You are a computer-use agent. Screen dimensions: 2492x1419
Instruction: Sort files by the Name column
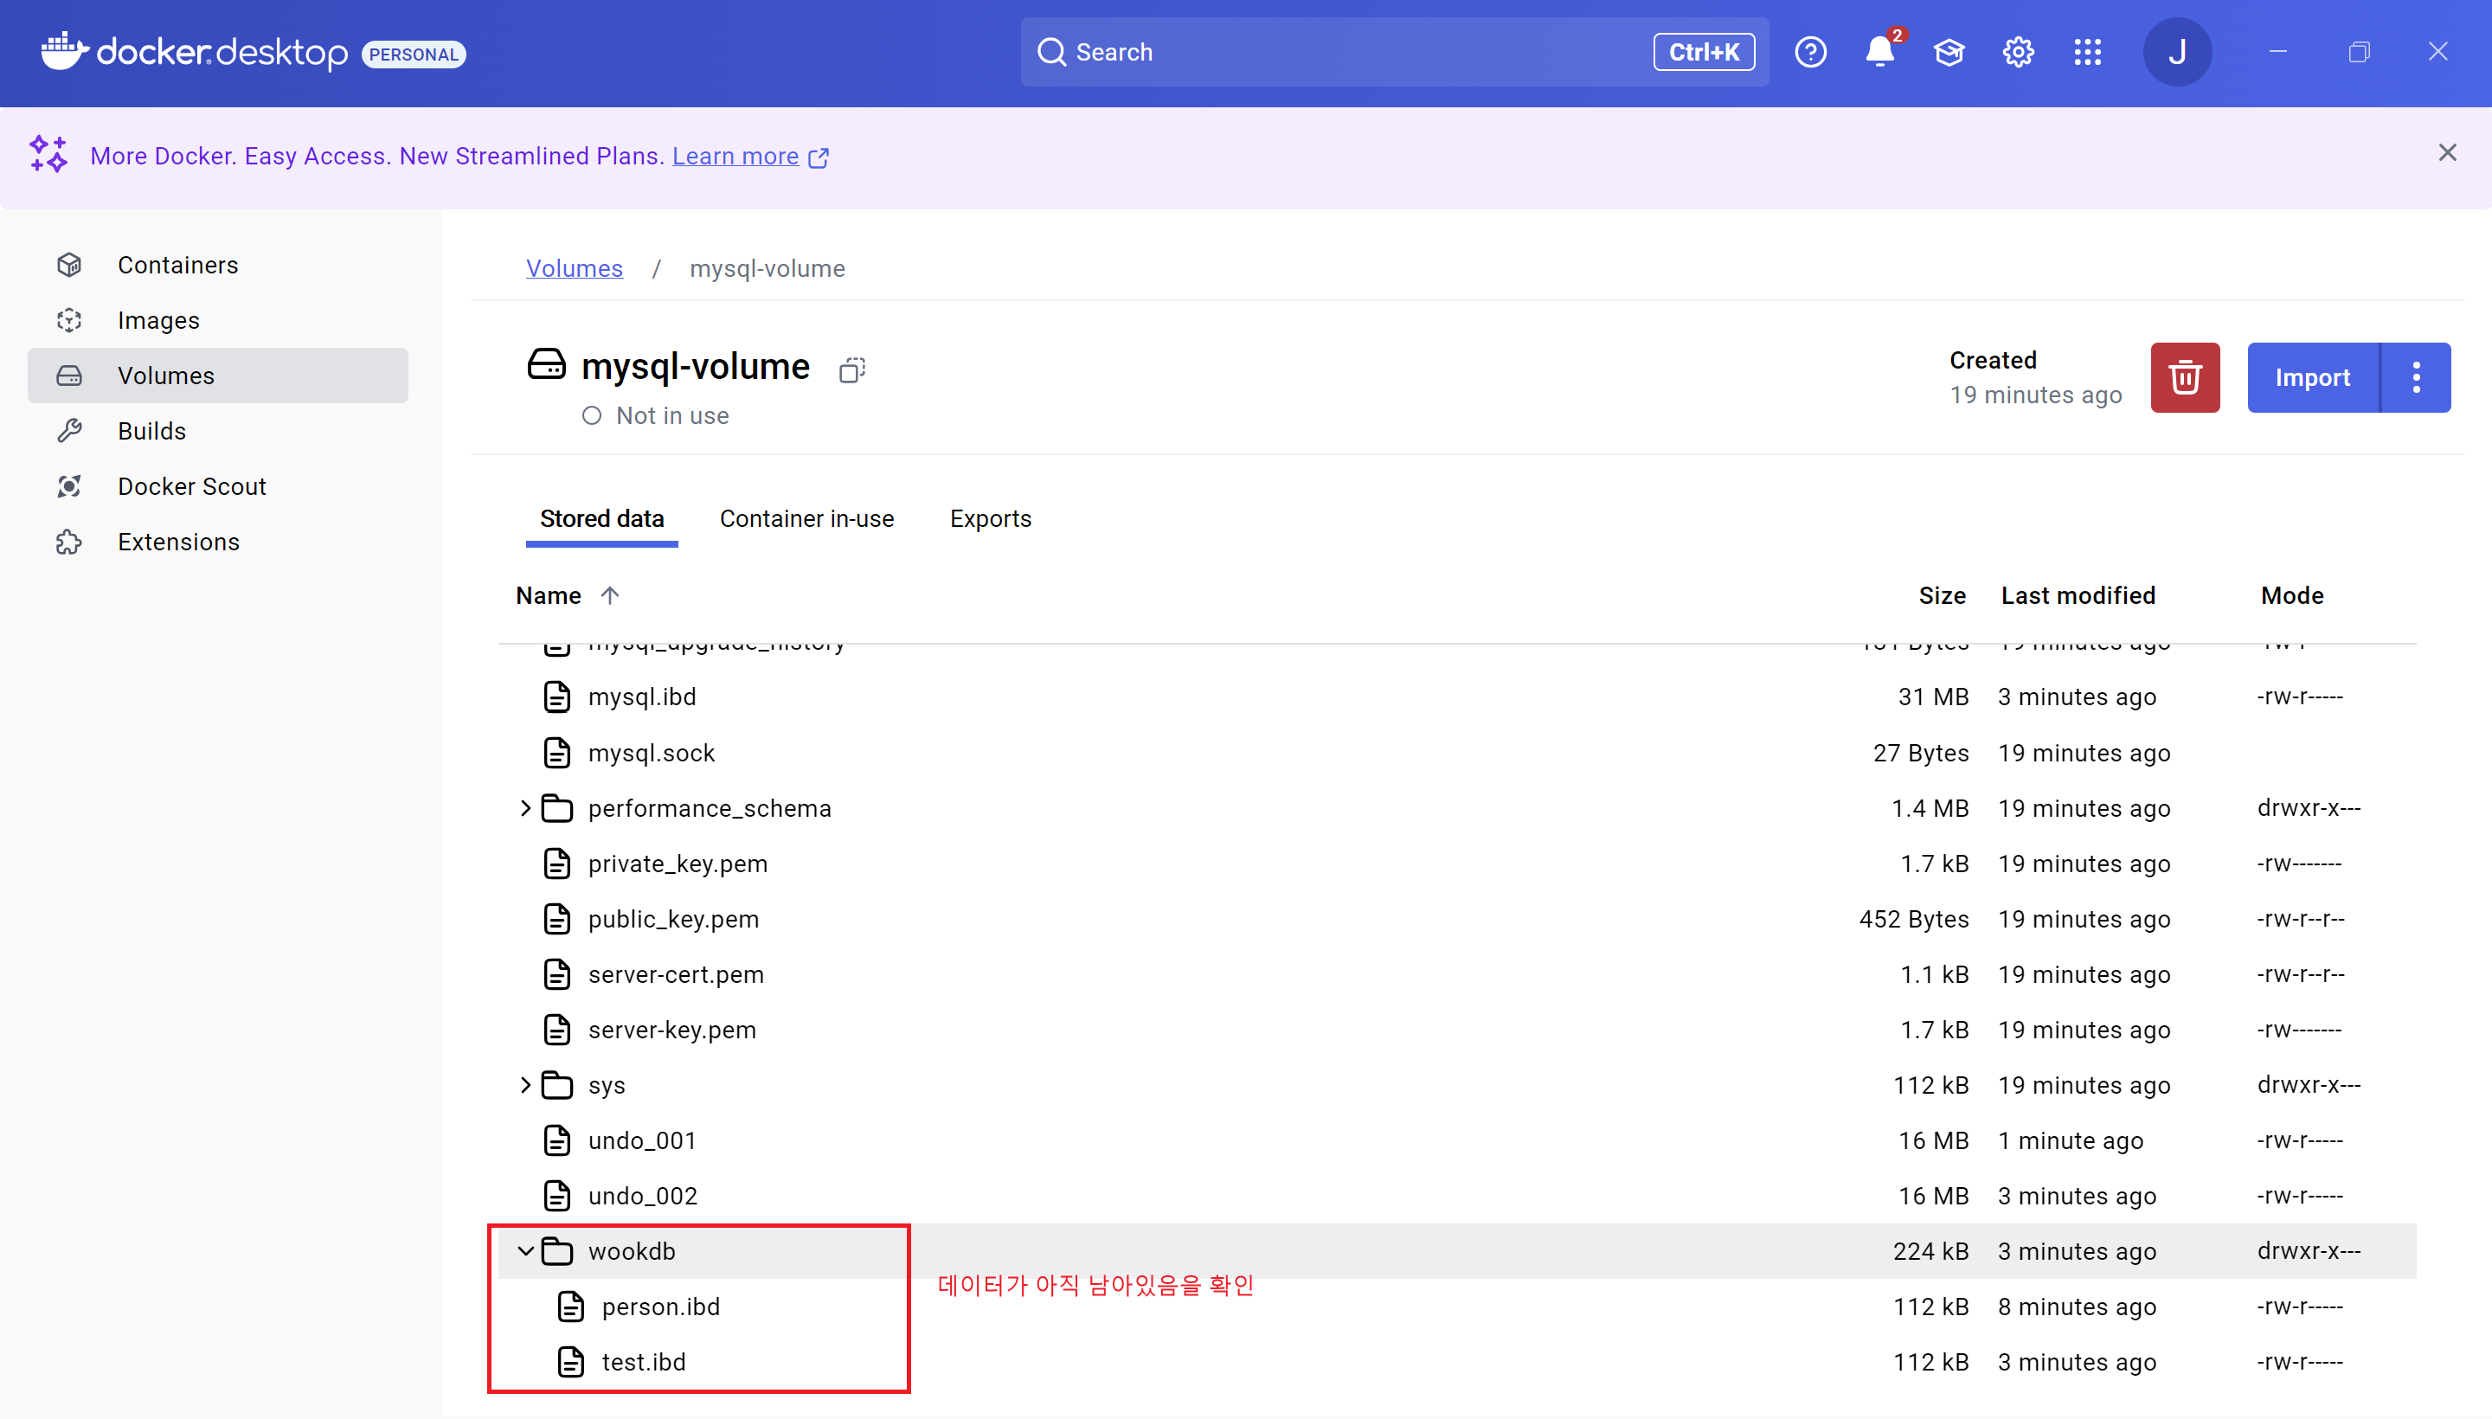point(549,595)
